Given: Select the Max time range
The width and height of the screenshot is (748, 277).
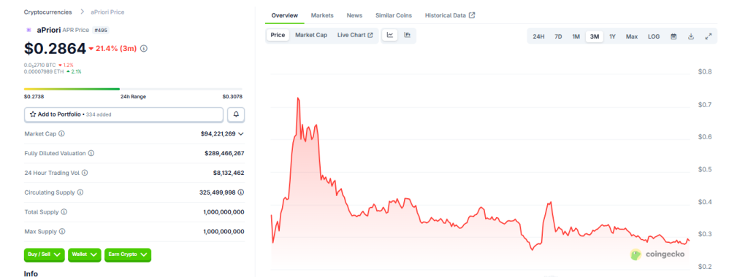Looking at the screenshot, I should (x=632, y=36).
